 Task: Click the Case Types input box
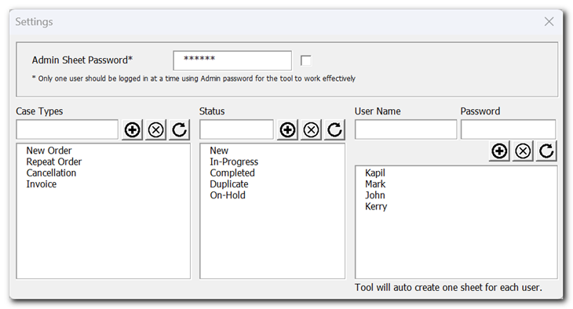point(68,129)
